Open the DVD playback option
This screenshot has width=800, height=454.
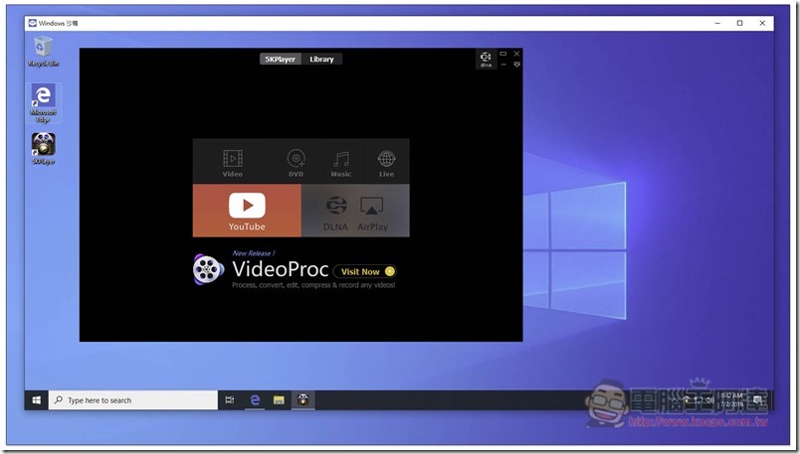click(296, 162)
